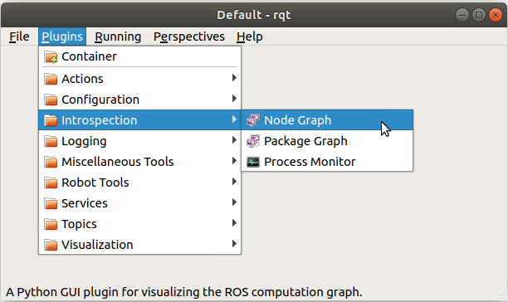This screenshot has height=302, width=508.
Task: Click the Node Graph plugin icon
Action: click(x=253, y=120)
